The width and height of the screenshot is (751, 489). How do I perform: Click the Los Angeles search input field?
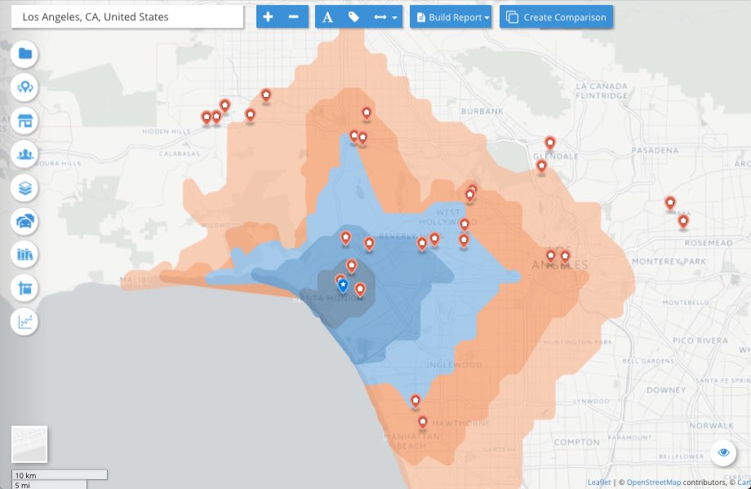[x=127, y=16]
